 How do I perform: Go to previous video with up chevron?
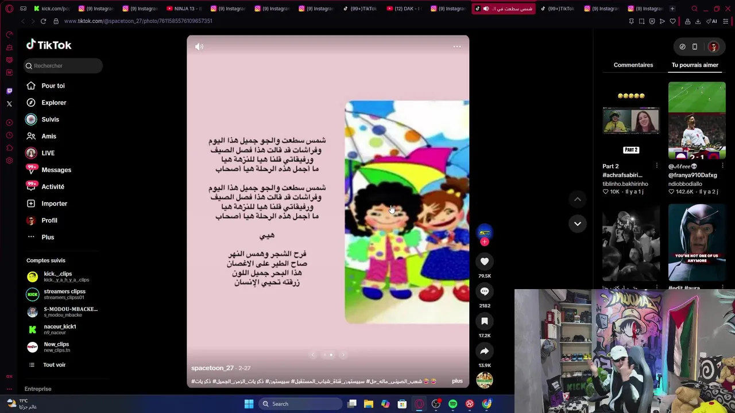tap(578, 199)
